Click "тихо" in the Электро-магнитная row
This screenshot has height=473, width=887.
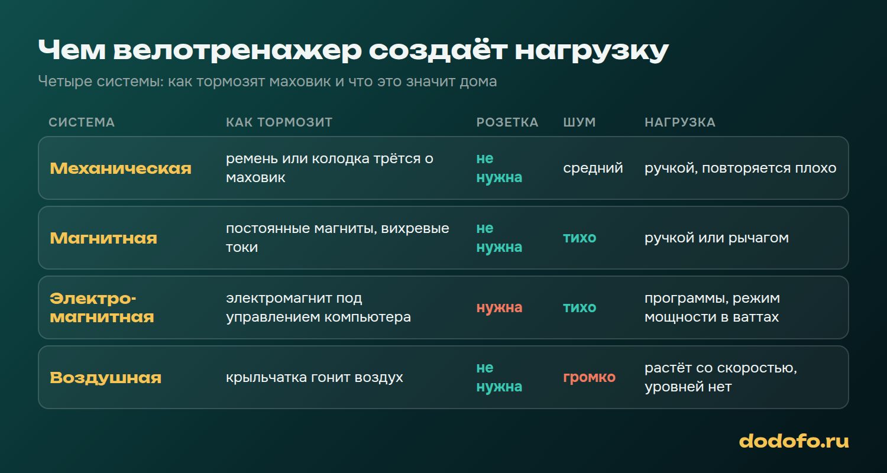pos(580,307)
